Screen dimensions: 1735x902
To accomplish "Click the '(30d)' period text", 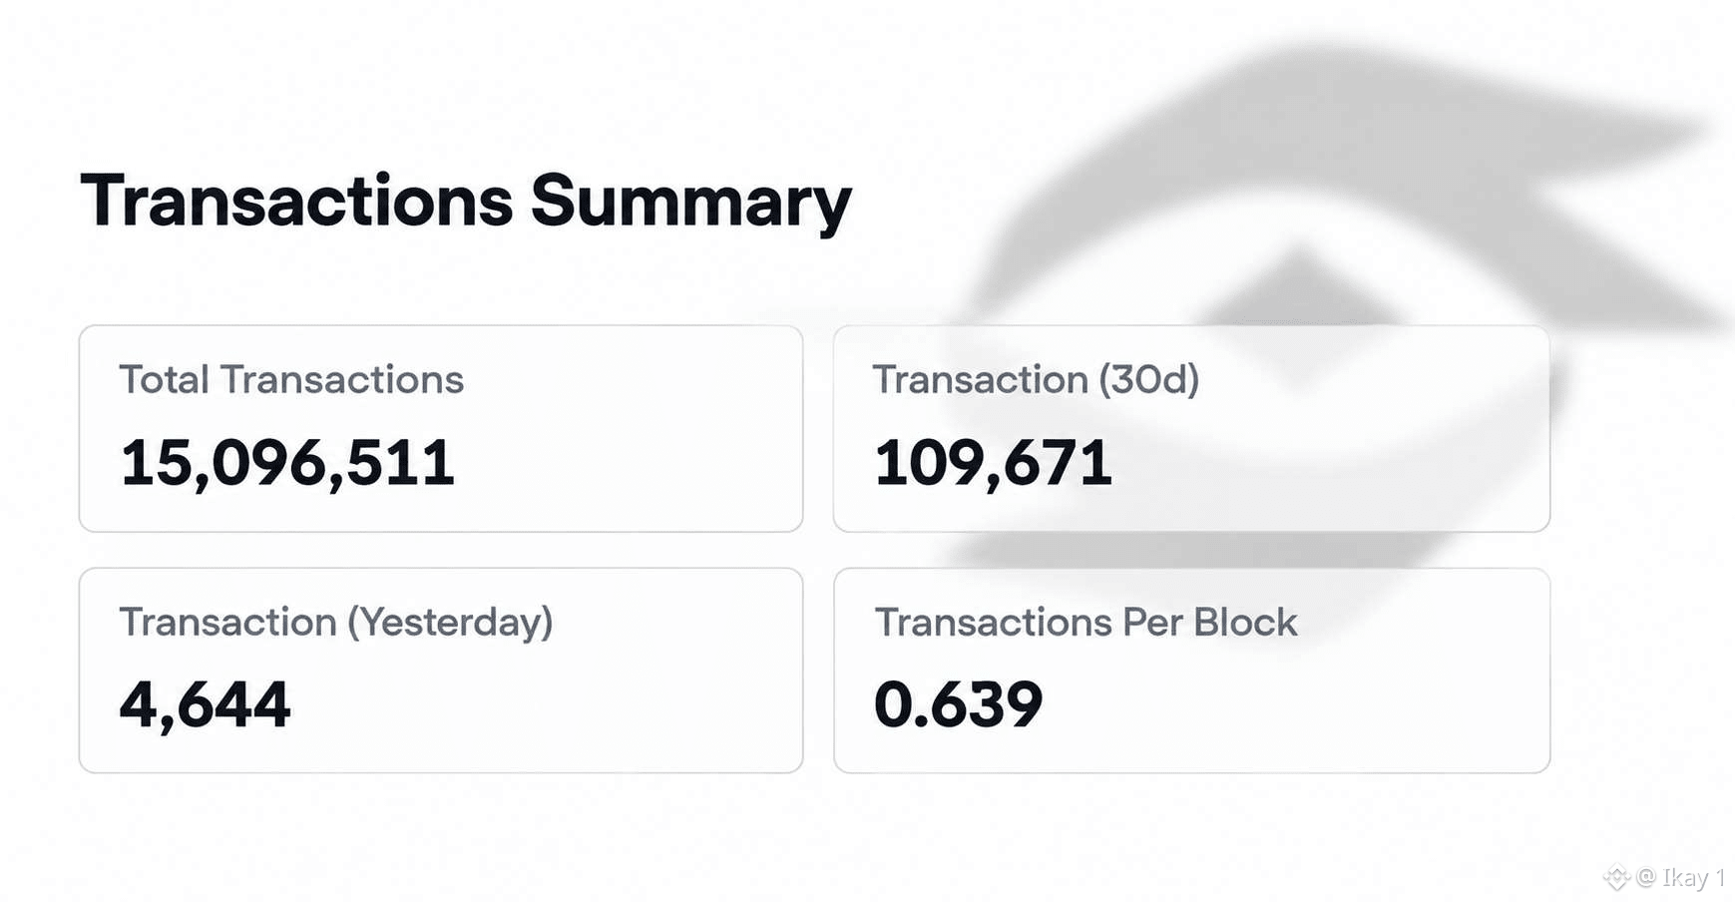I will (1149, 380).
